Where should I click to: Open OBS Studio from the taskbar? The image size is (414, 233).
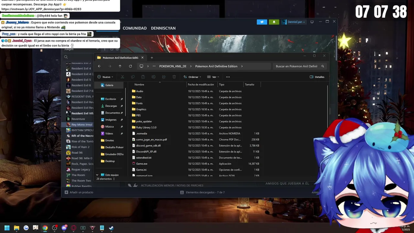click(54, 228)
